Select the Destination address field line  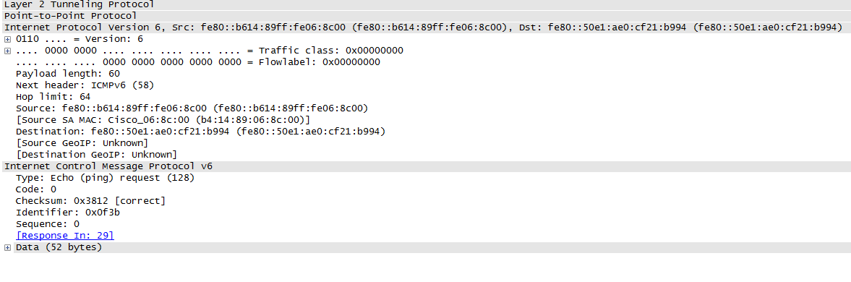point(201,132)
